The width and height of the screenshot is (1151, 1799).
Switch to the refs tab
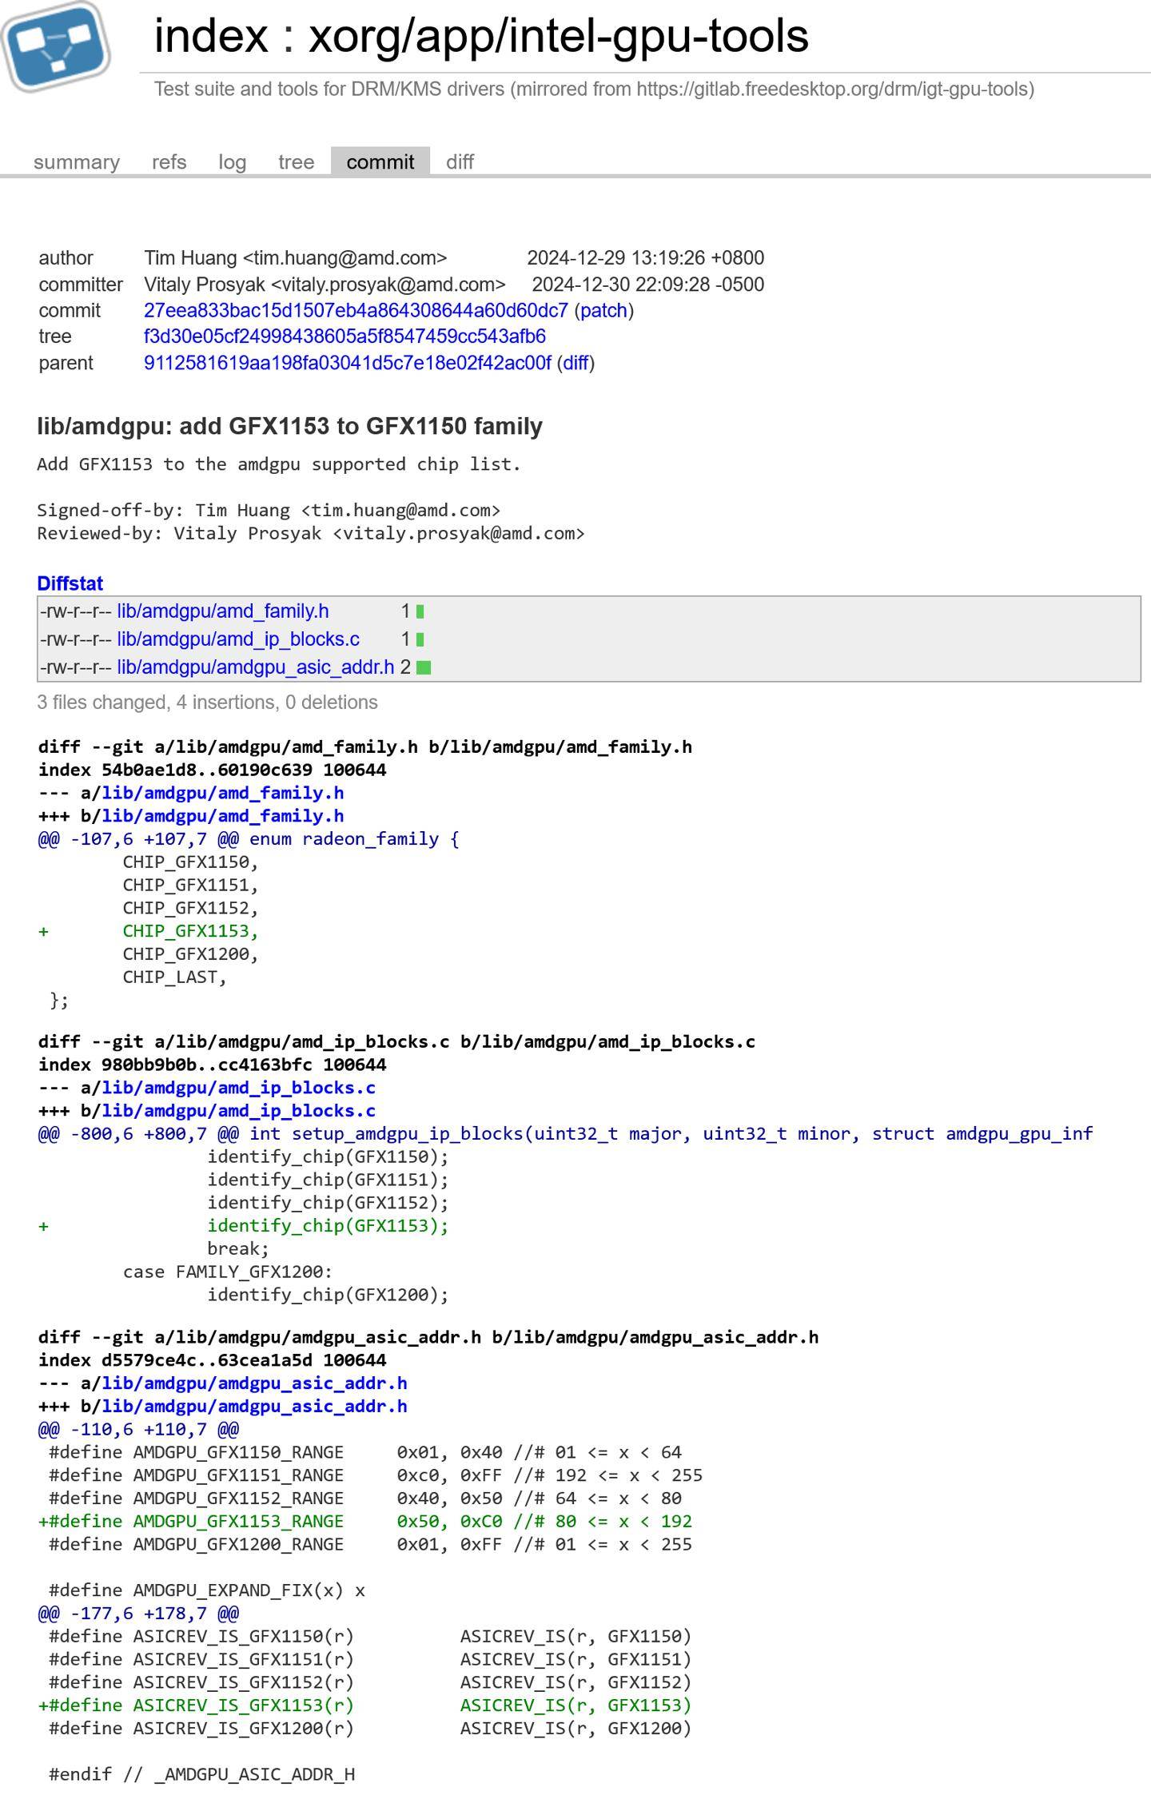pyautogui.click(x=169, y=161)
